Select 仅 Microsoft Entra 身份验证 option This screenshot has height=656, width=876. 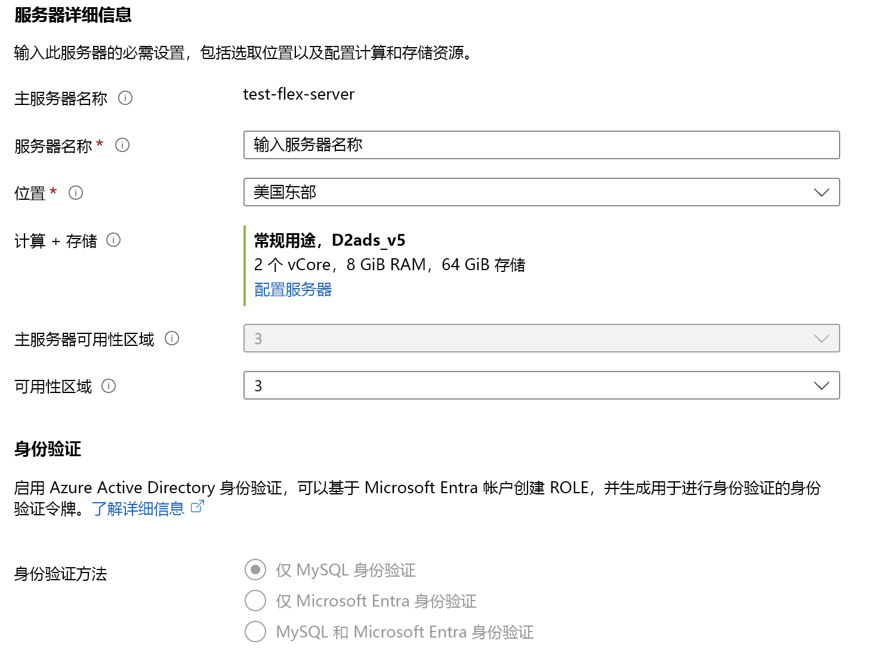[x=255, y=601]
